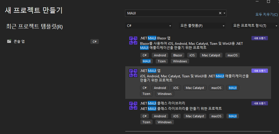Image resolution: width=279 pixels, height=134 pixels.
Task: Click the console app icon in recent templates
Action: 9,41
